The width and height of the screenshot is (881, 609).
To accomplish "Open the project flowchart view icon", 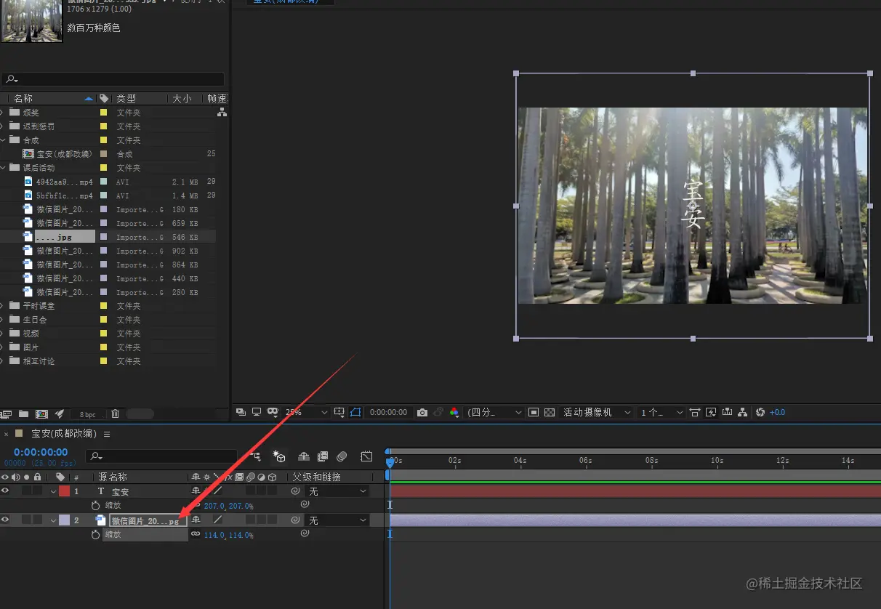I will [222, 113].
